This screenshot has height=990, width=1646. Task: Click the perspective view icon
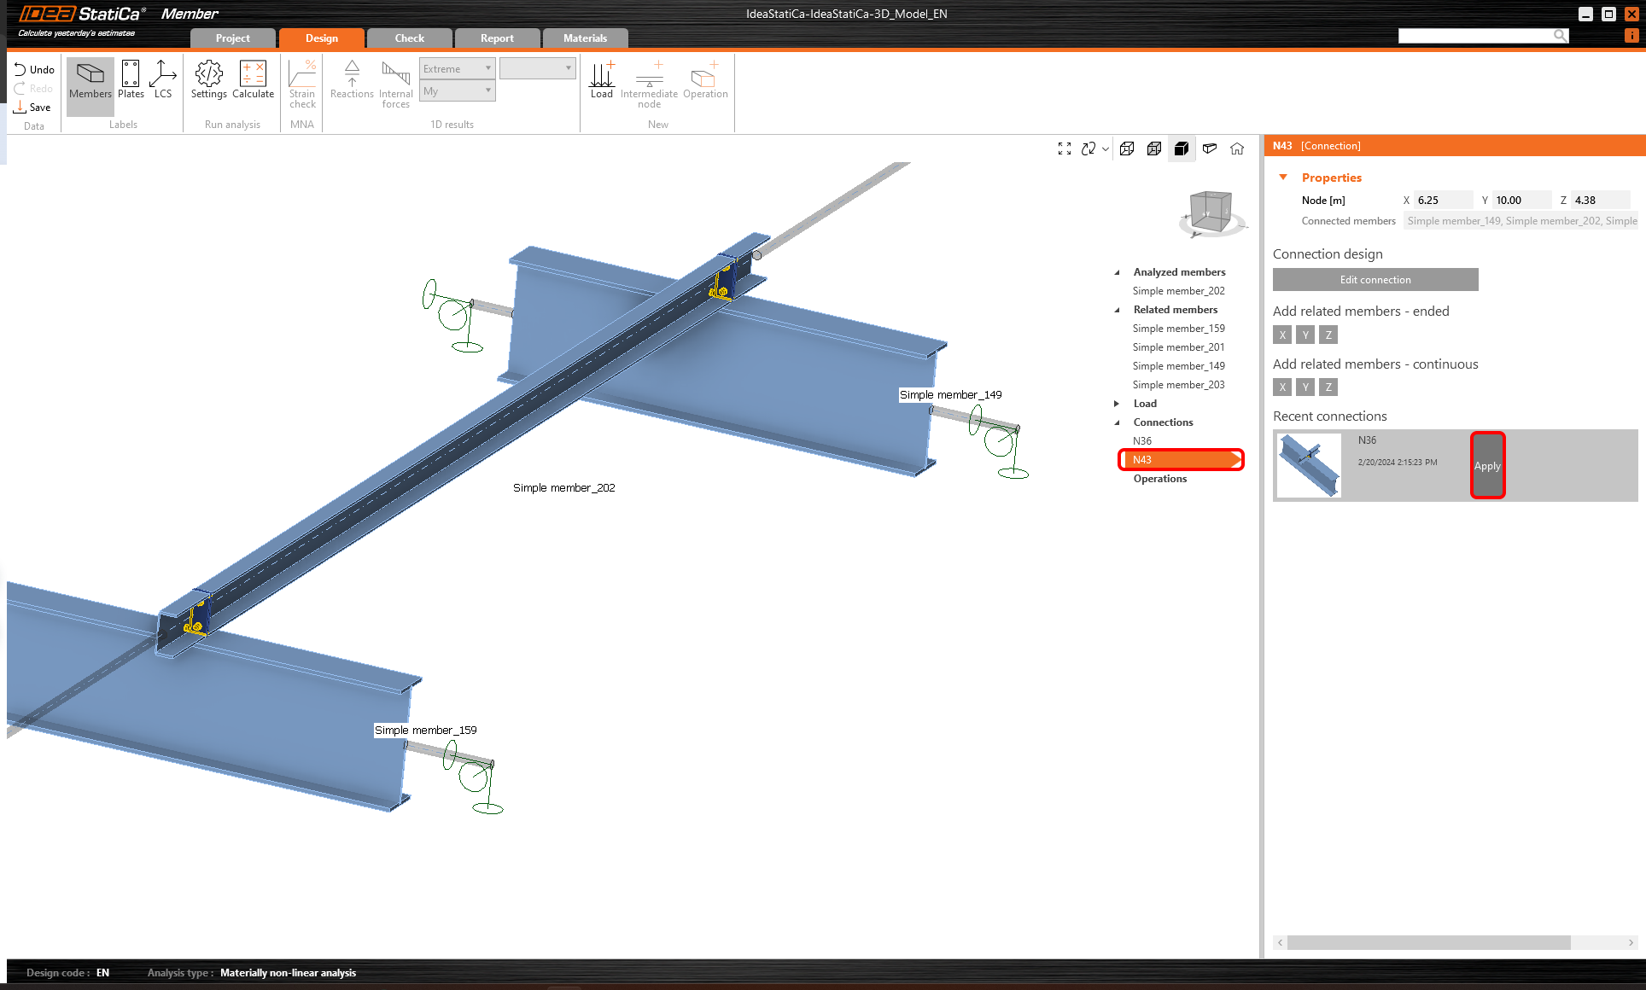(x=1210, y=148)
